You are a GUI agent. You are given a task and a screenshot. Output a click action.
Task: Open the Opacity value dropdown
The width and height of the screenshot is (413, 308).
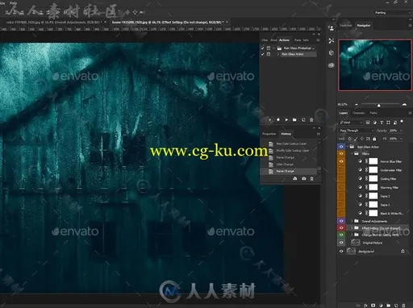pos(401,131)
